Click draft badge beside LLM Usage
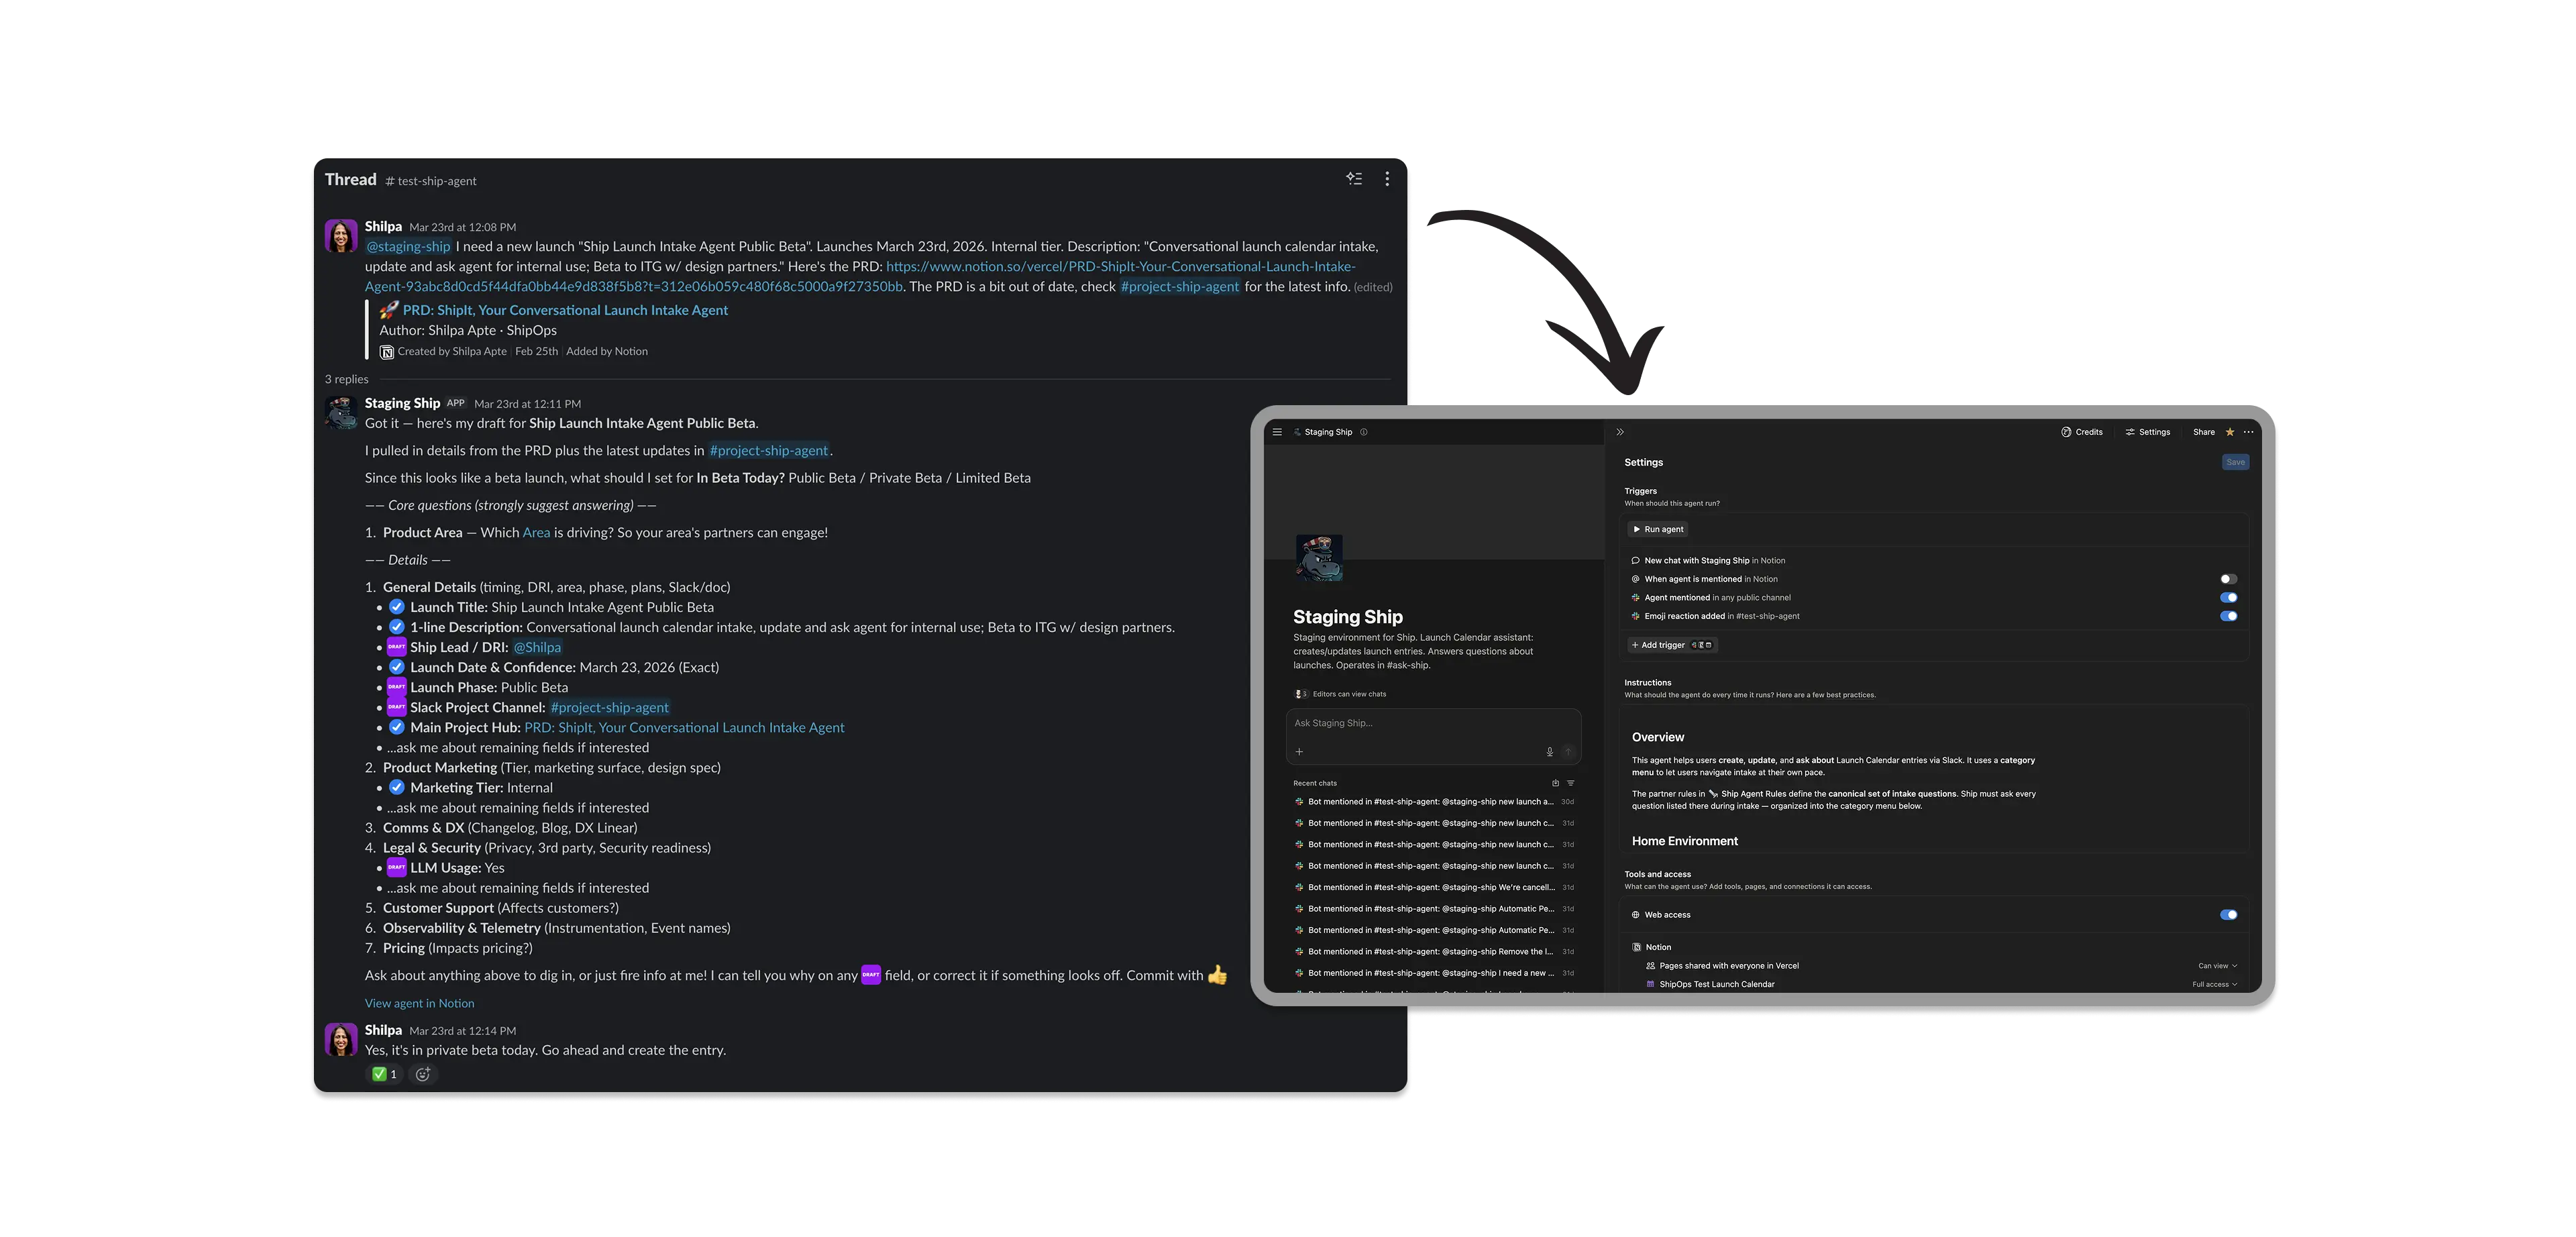This screenshot has height=1237, width=2576. coord(397,867)
